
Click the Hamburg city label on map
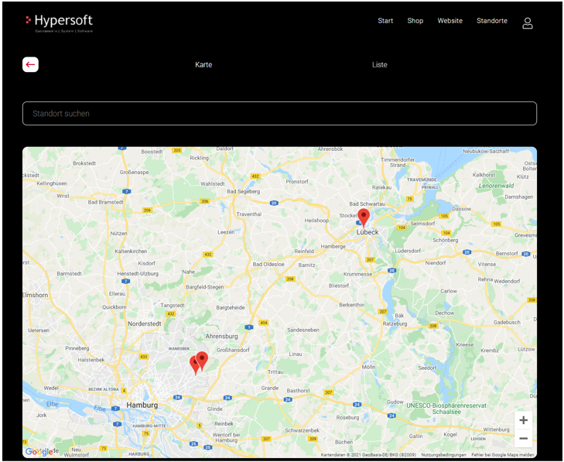point(142,405)
